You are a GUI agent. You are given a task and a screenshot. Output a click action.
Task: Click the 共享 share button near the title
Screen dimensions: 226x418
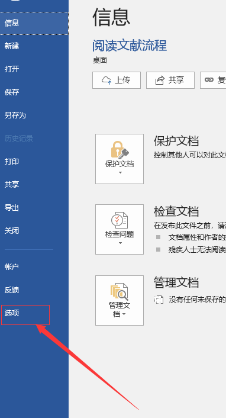pyautogui.click(x=170, y=80)
